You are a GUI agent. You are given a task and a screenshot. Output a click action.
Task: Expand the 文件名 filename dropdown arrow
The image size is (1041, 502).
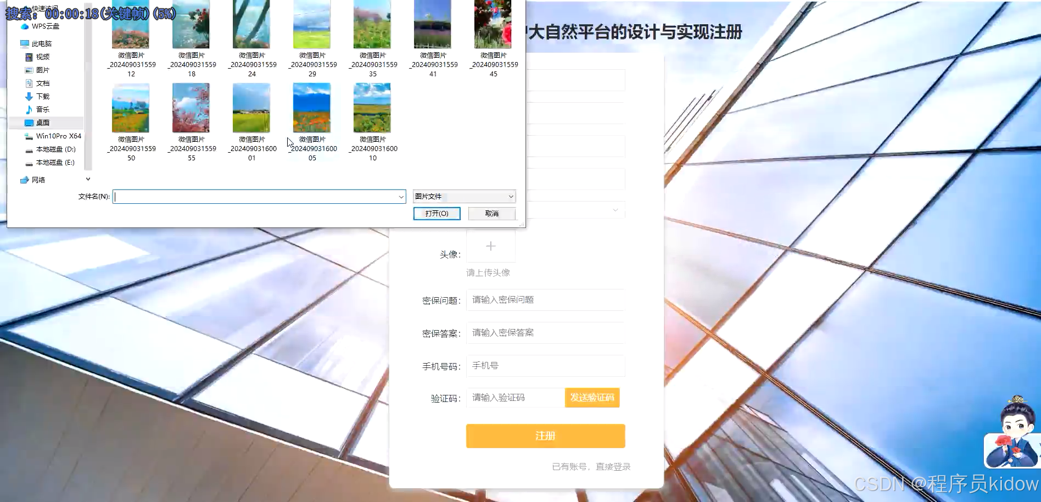click(x=401, y=196)
